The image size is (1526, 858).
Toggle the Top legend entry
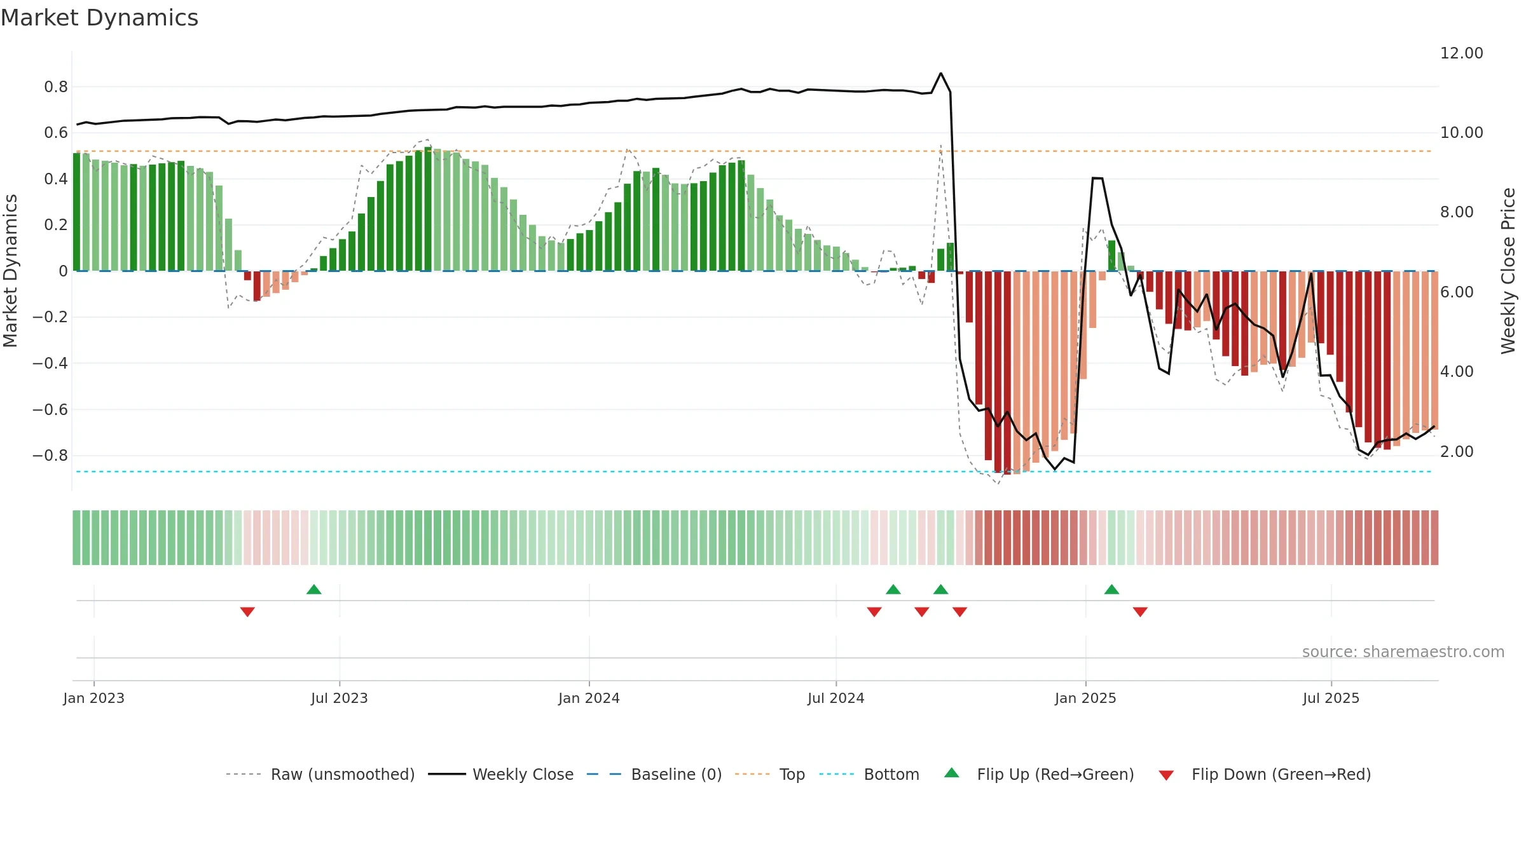[x=769, y=774]
